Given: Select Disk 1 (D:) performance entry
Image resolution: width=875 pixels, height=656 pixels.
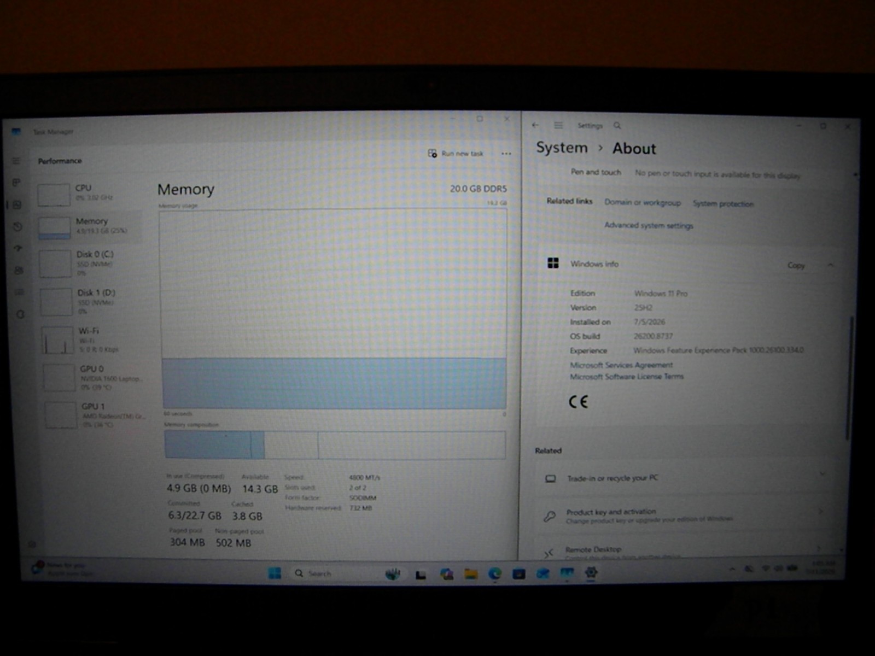Looking at the screenshot, I should (92, 302).
